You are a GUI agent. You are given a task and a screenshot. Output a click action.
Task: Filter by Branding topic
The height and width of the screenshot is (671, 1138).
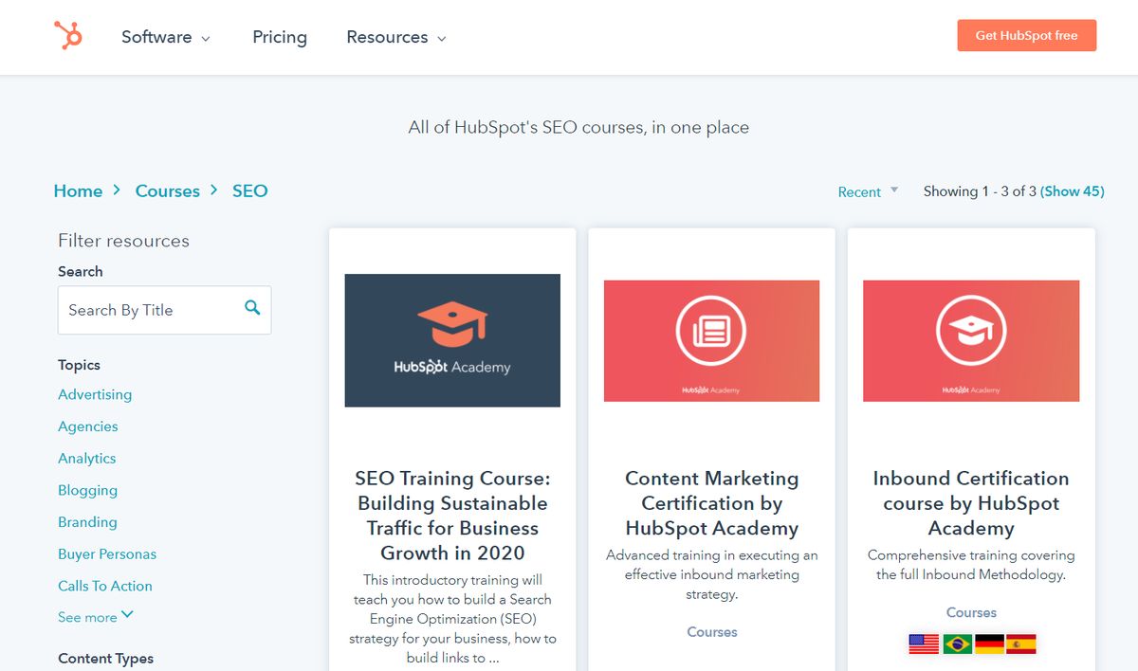click(x=88, y=522)
